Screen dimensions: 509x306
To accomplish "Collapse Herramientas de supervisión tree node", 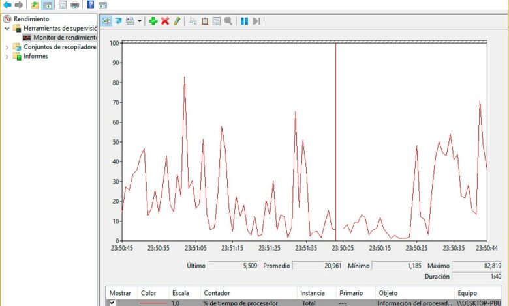I will 7,29.
